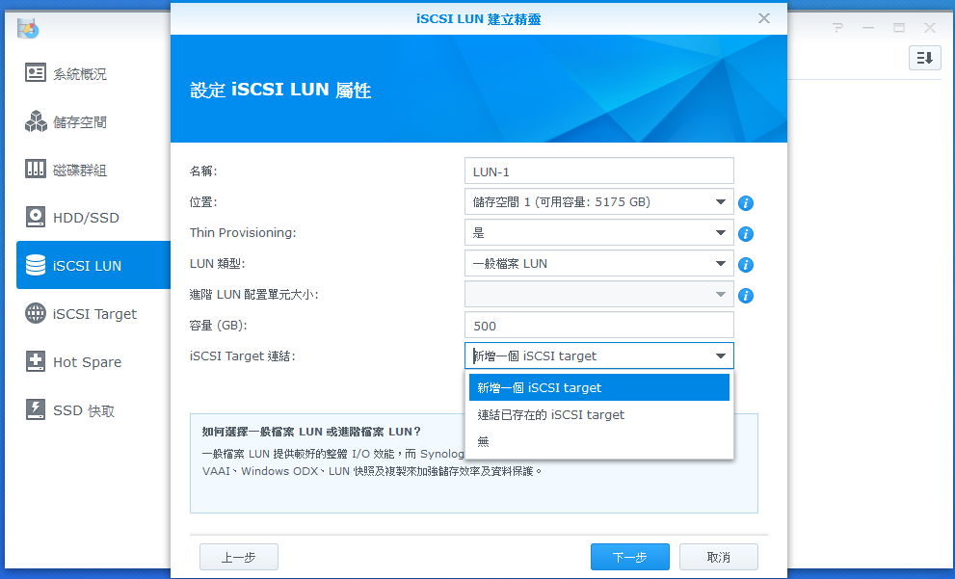Open HDD/SSD sidebar tab

tap(93, 217)
